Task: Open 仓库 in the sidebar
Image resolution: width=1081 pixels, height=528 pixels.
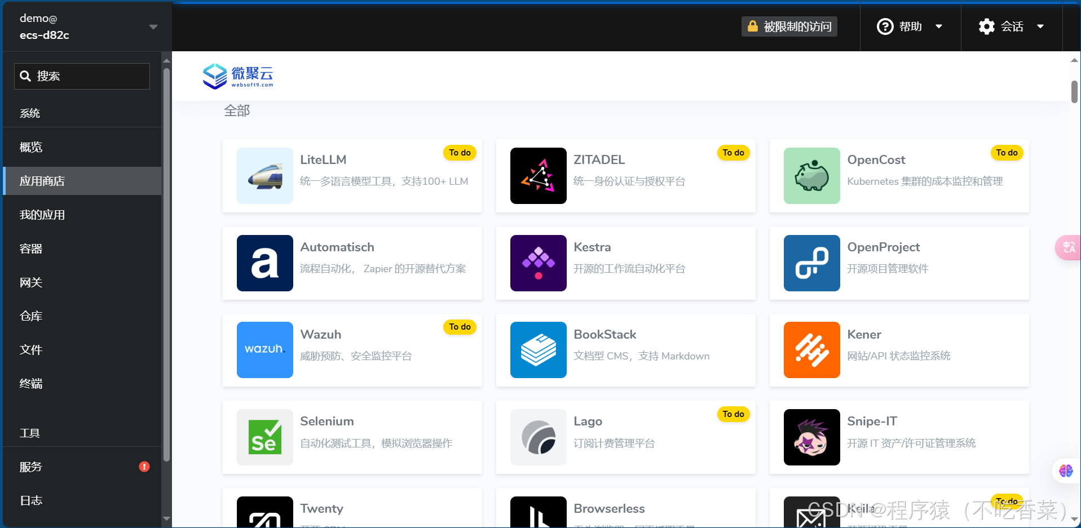Action: click(x=82, y=316)
